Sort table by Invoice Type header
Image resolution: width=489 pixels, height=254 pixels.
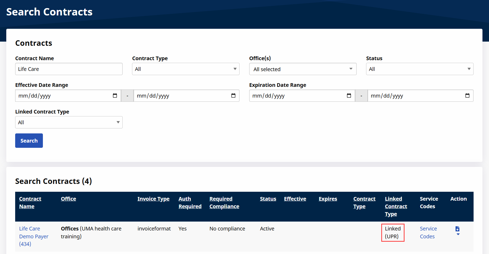pyautogui.click(x=153, y=199)
